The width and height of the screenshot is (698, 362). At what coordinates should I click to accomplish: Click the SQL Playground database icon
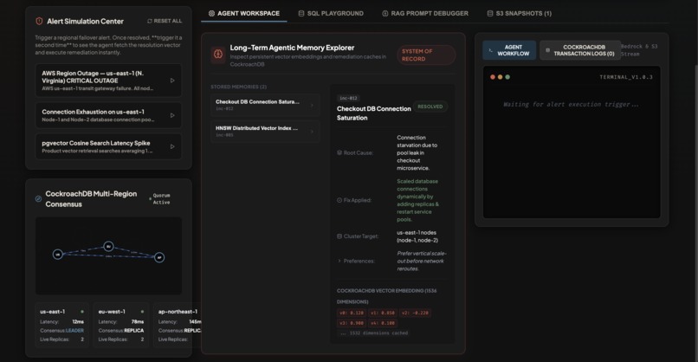301,13
